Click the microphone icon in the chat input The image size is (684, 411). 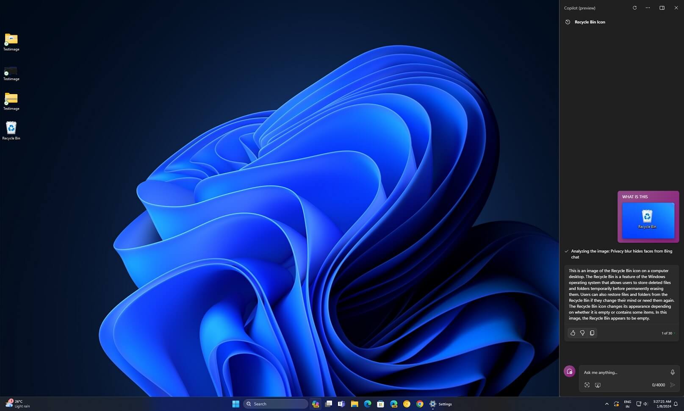(673, 372)
